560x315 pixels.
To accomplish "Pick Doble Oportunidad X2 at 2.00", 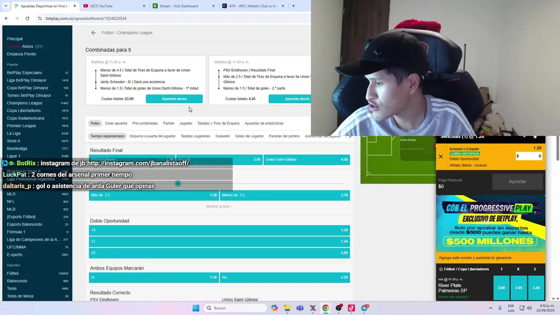I will click(219, 253).
